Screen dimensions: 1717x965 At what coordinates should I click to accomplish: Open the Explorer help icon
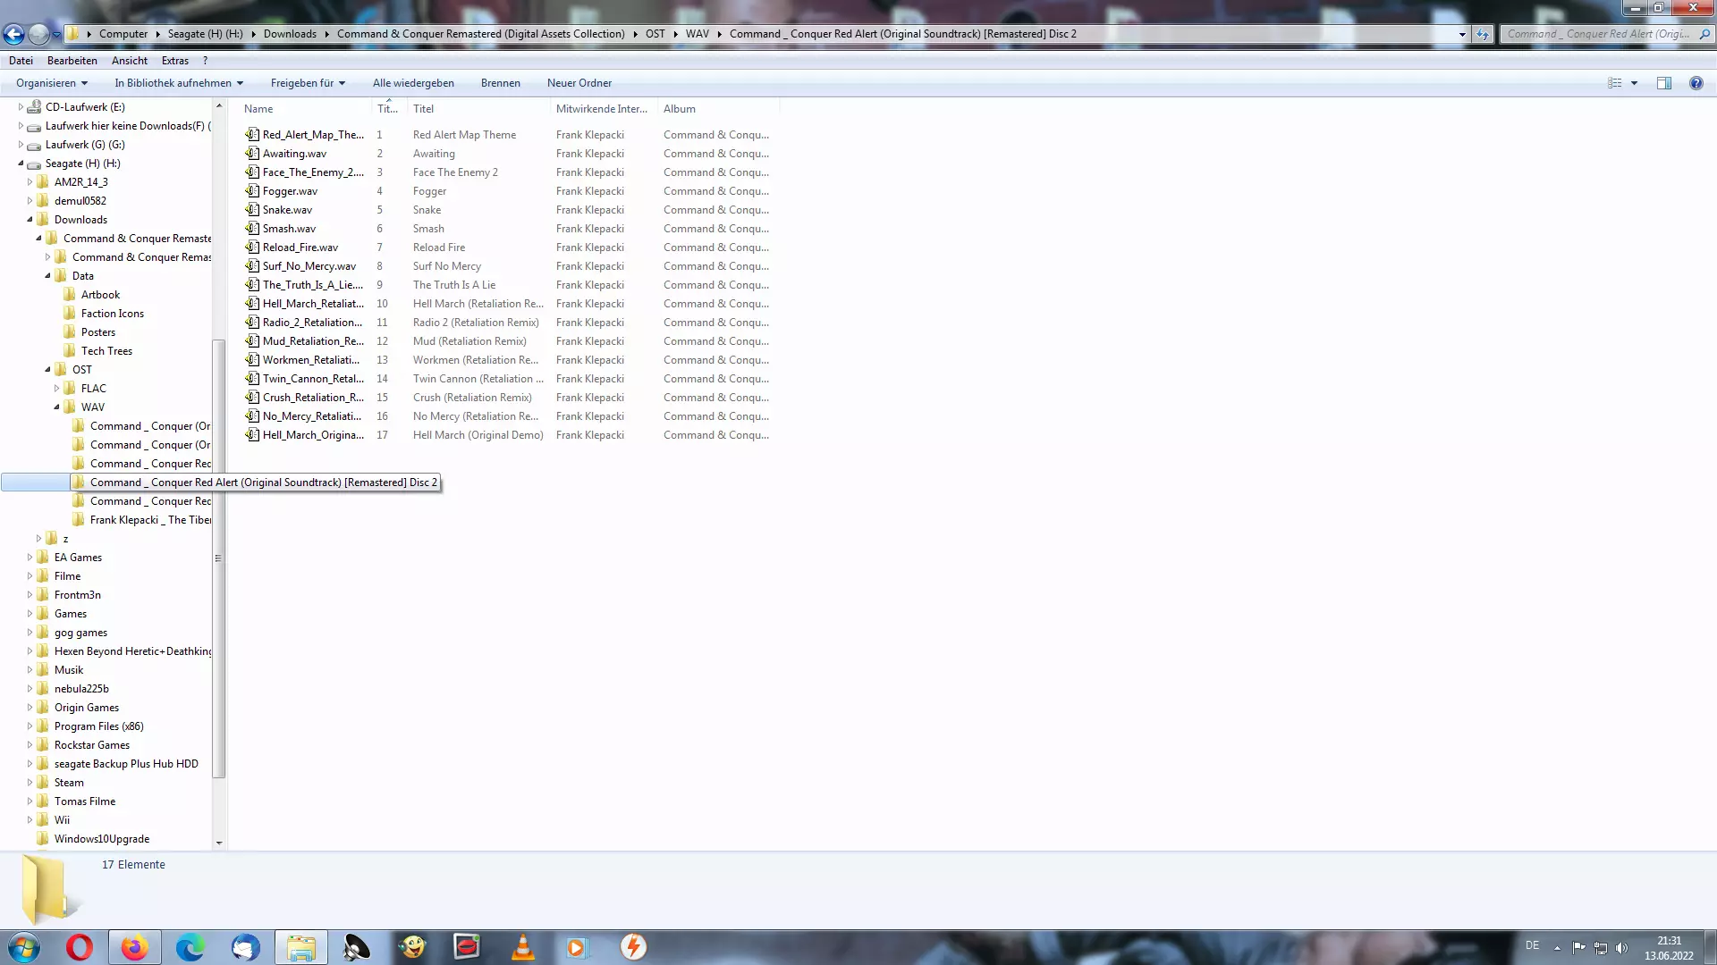[1696, 83]
